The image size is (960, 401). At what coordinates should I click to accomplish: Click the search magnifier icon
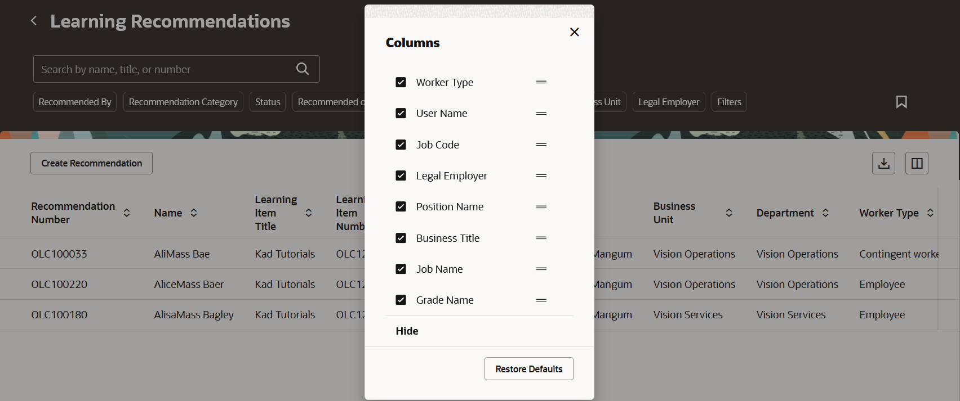(x=303, y=69)
